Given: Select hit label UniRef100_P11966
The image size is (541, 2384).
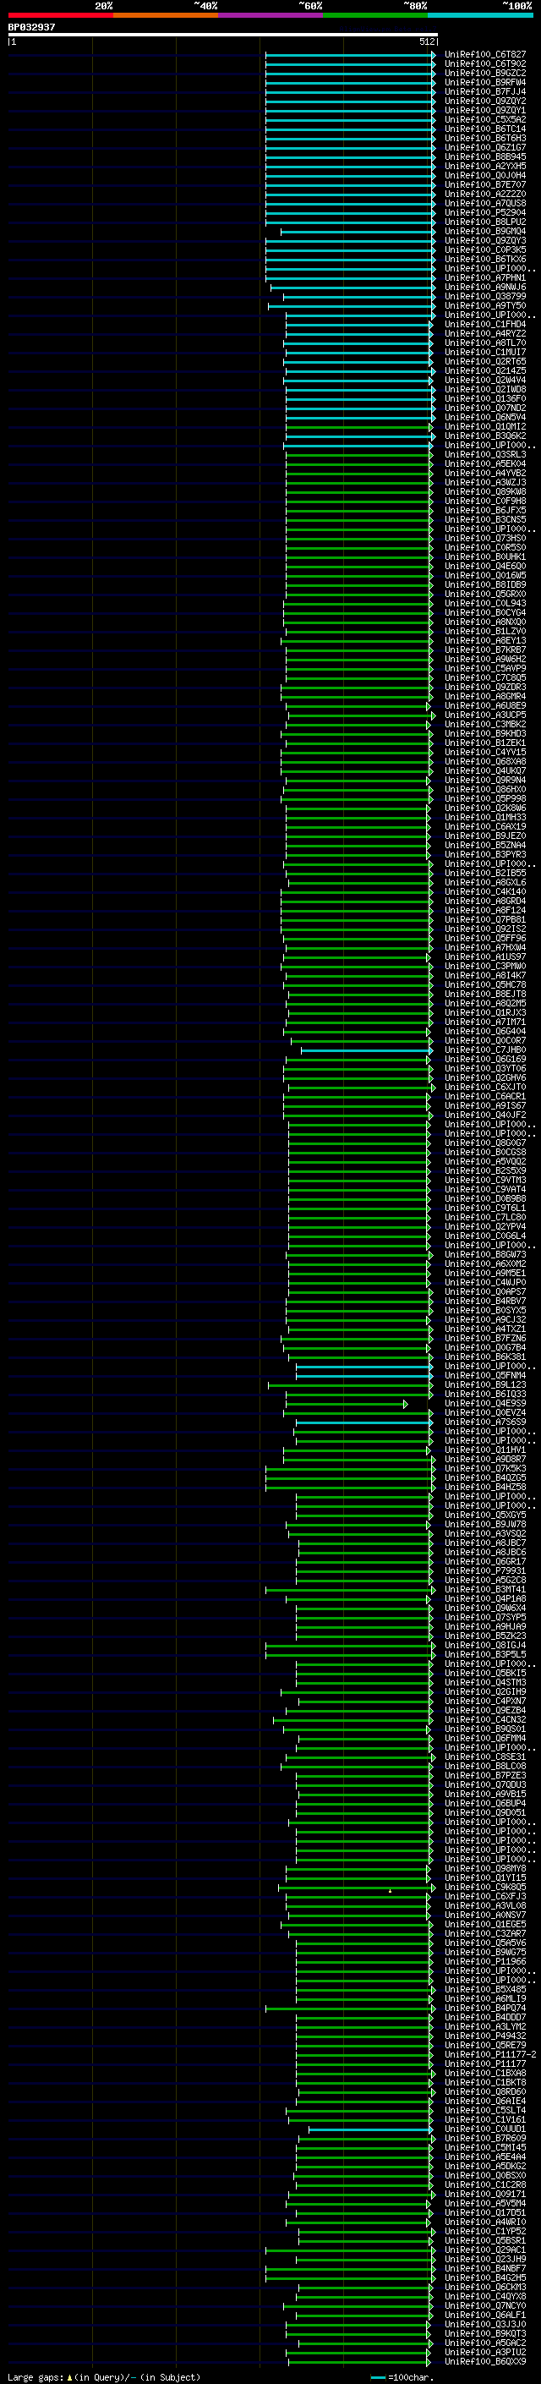Looking at the screenshot, I should [484, 1961].
